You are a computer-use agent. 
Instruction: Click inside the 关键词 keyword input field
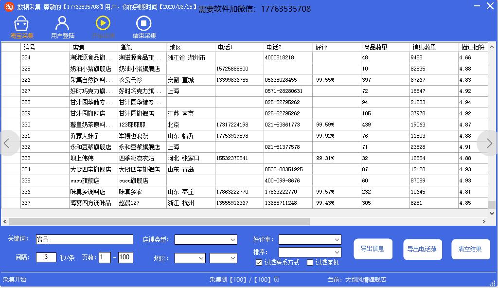tap(85, 239)
